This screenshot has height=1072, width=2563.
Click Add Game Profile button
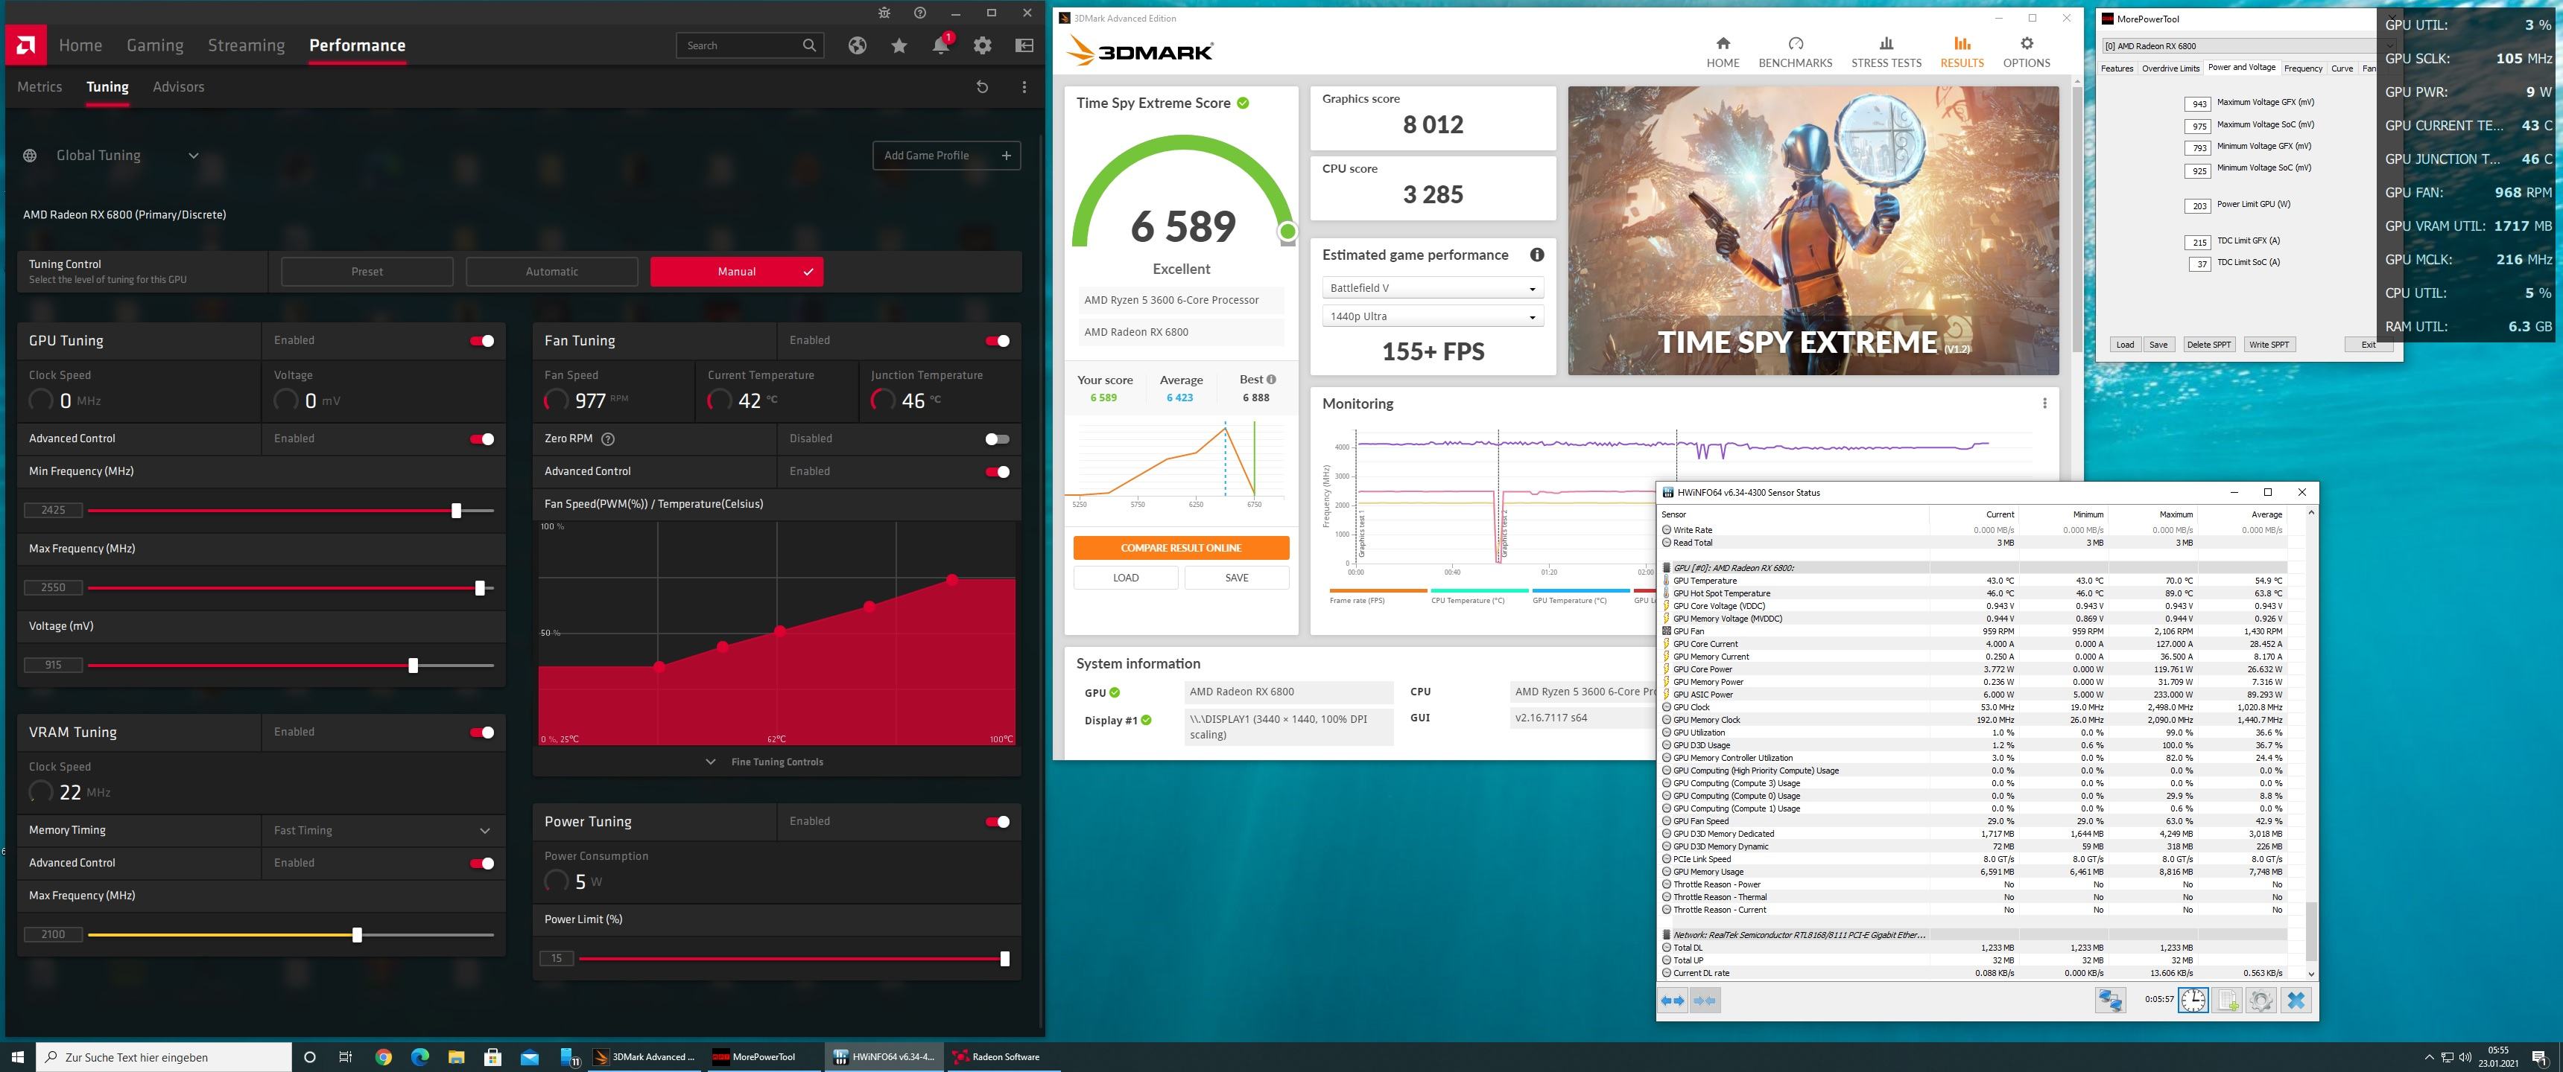(x=946, y=155)
